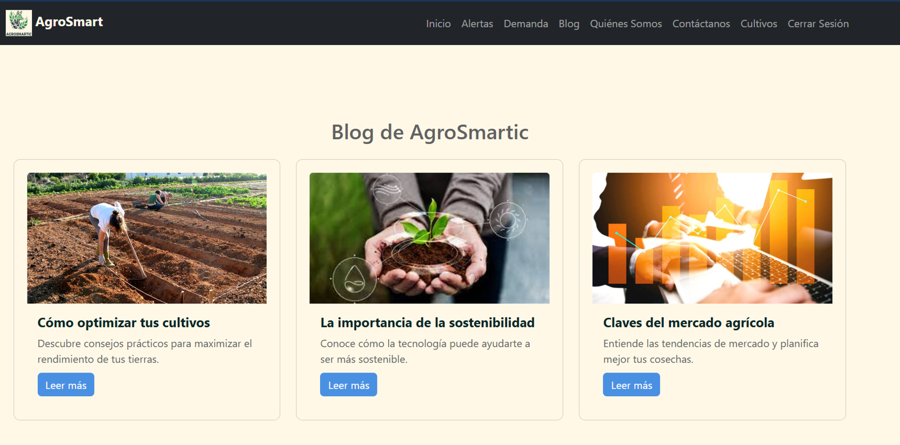Open the hands holding seedling image
This screenshot has height=445, width=900.
(x=429, y=238)
